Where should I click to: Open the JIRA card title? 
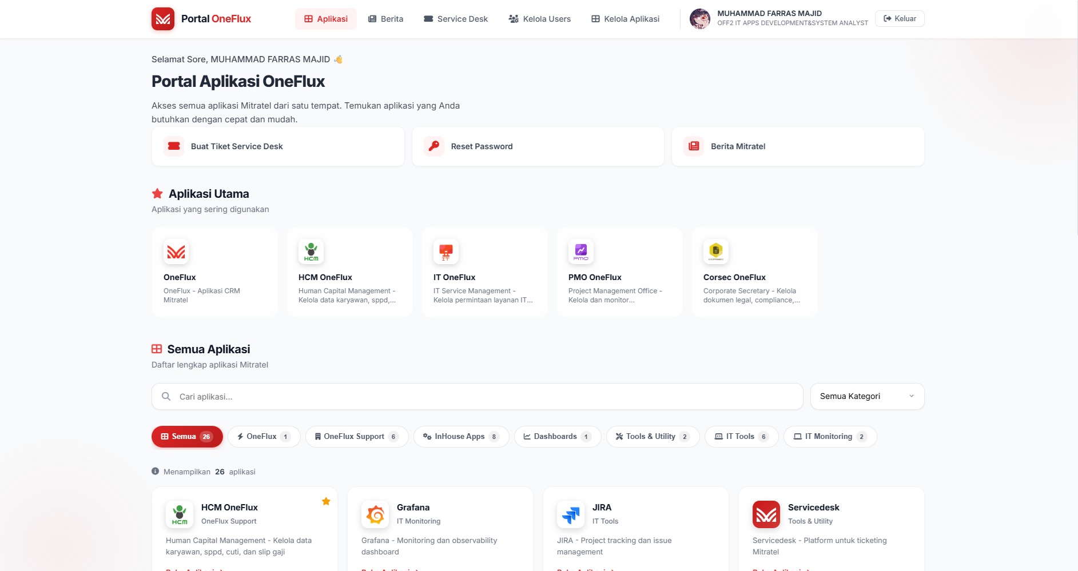click(602, 508)
